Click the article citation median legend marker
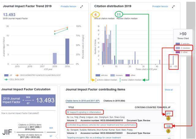196x139 pixels. pyautogui.click(x=95, y=80)
